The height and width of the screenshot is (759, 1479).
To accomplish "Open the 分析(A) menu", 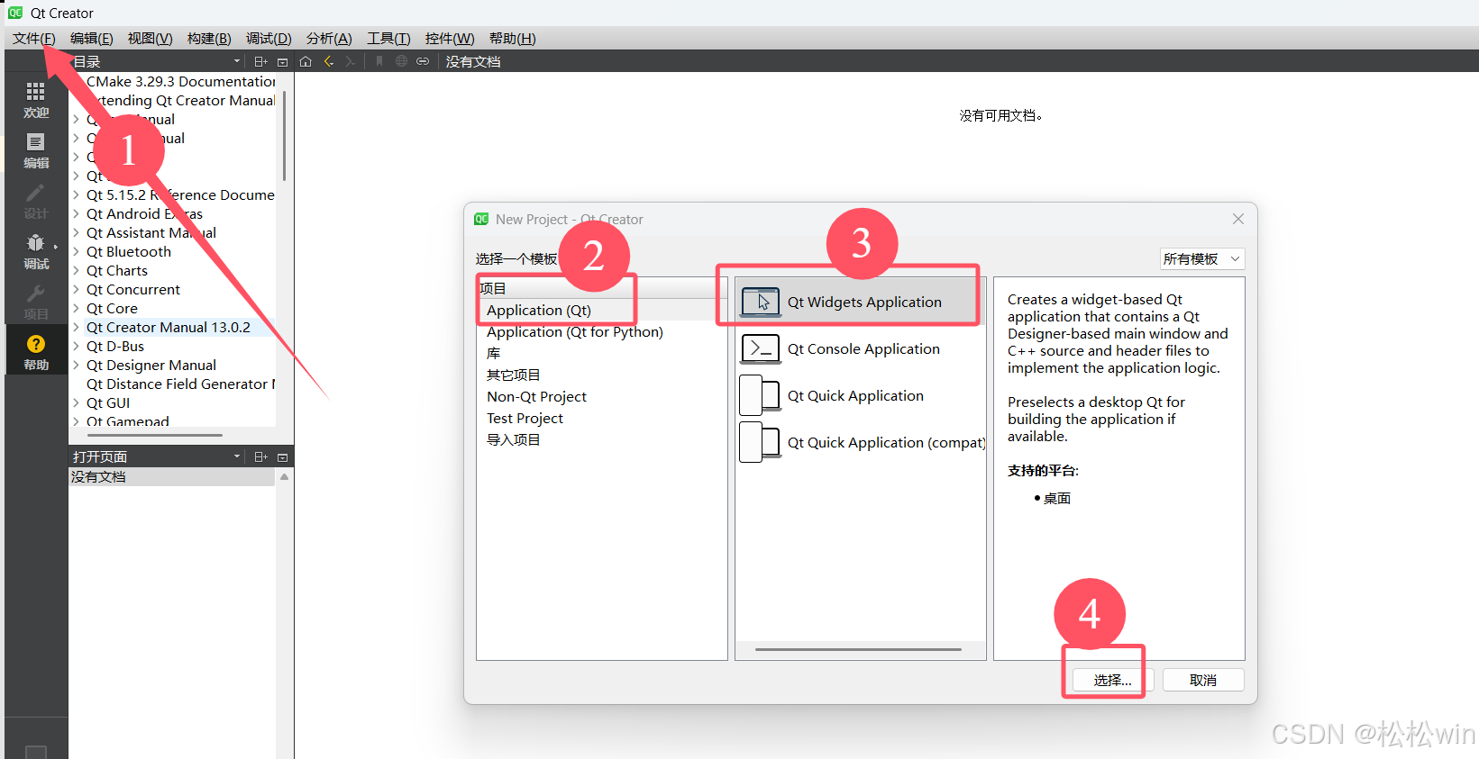I will 329,38.
